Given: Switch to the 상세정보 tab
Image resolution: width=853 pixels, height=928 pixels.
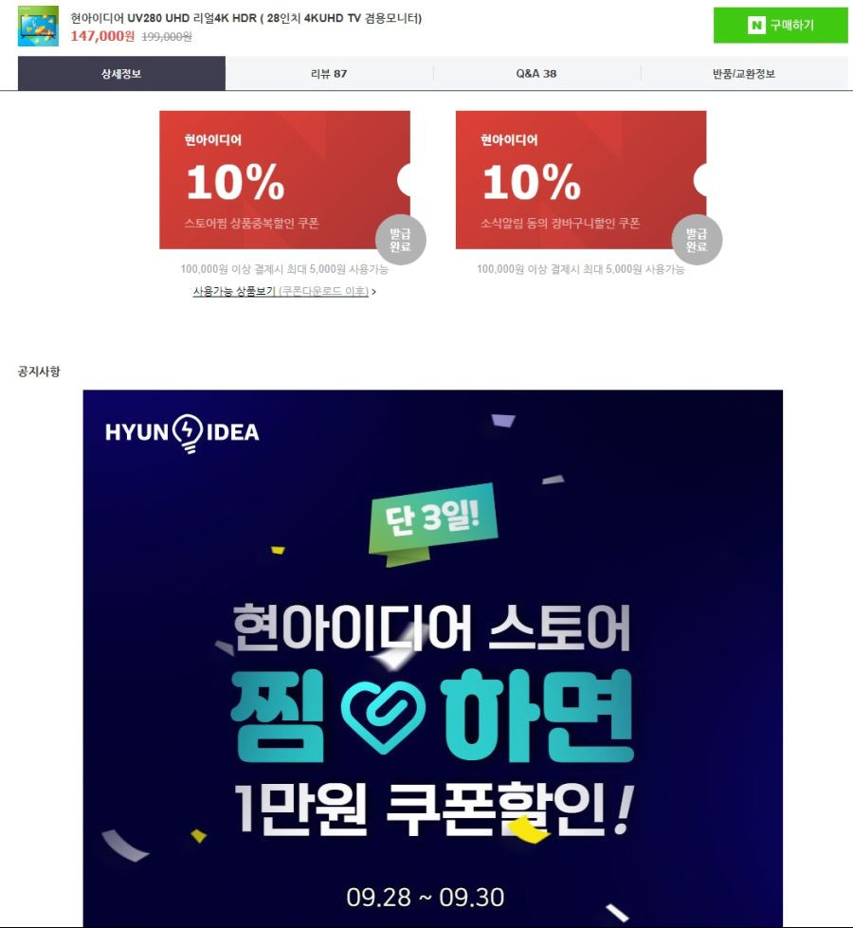Looking at the screenshot, I should tap(121, 73).
